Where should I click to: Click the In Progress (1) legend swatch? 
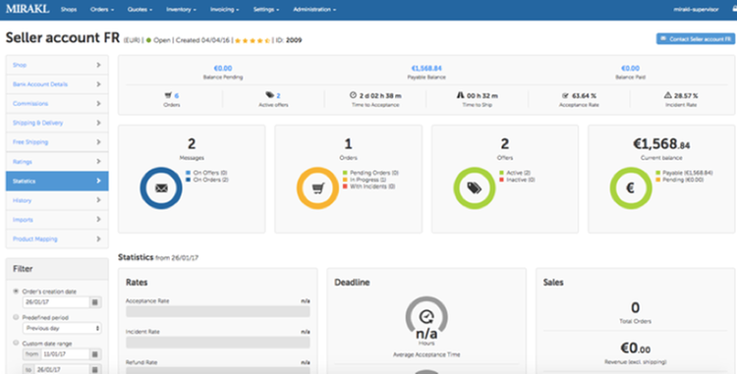pyautogui.click(x=345, y=180)
